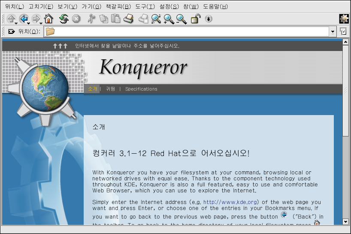The height and width of the screenshot is (234, 351).
Task: Click the Print icon in toolbar
Action: tap(128, 18)
